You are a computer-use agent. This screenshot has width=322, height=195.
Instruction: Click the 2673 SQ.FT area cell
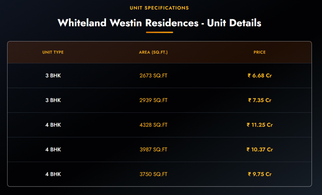[153, 76]
